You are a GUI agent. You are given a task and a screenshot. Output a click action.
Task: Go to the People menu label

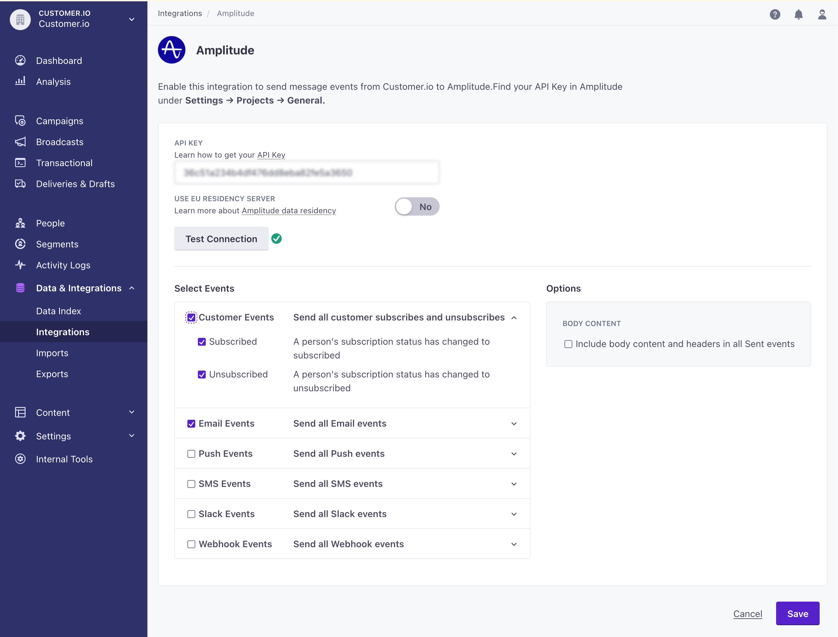tap(50, 223)
